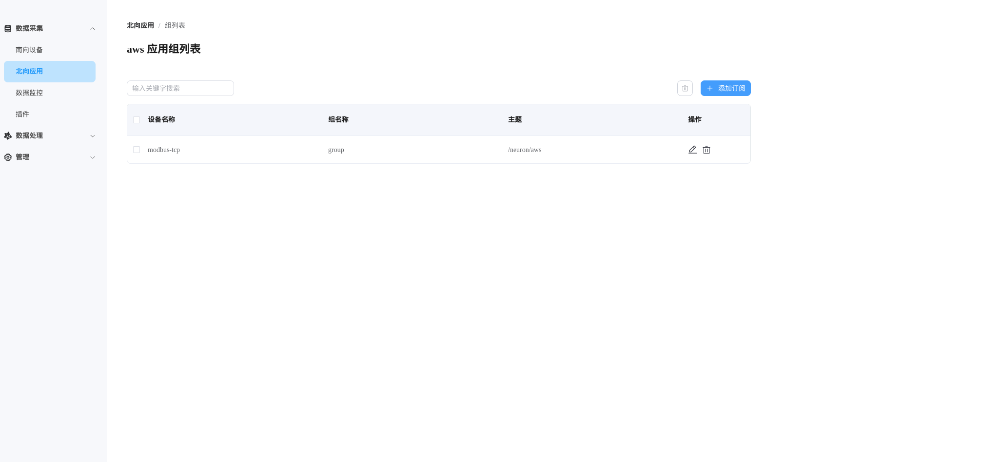Screen dimensions: 981x462
Task: Check the select-all checkbox in table header
Action: coord(137,119)
